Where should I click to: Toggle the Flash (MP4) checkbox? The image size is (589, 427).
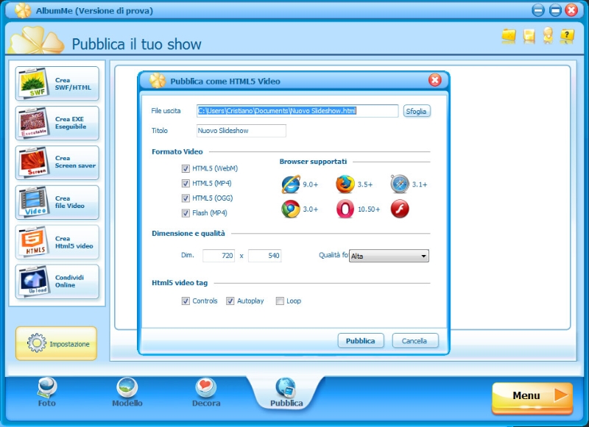(x=186, y=213)
